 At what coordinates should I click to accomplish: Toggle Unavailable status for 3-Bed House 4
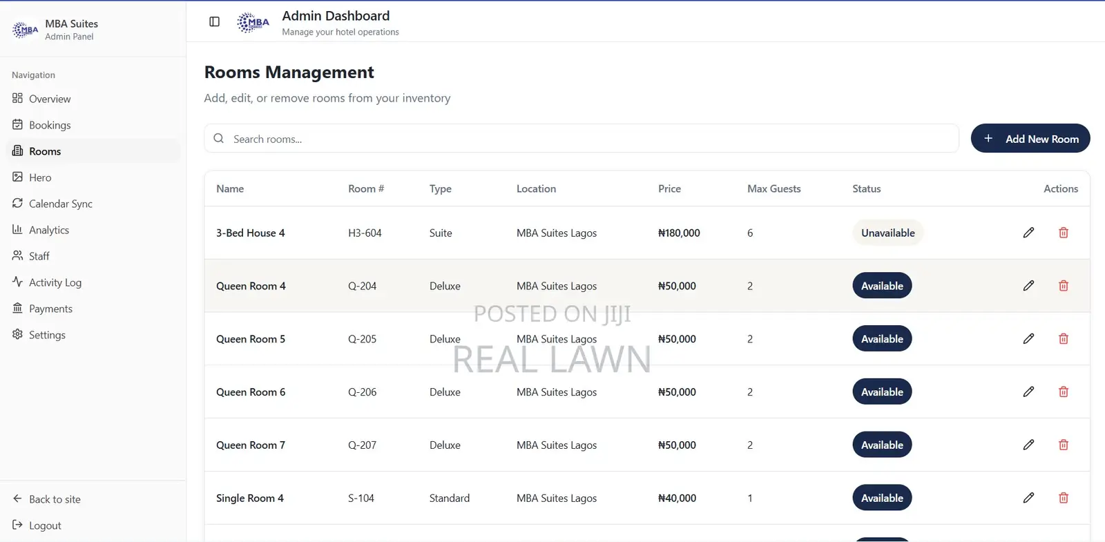[887, 233]
